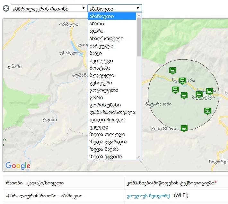Image resolution: width=228 pixels, height=204 pixels.
Task: Pick დაბა ხარისთვალა from the list
Action: tap(112, 112)
